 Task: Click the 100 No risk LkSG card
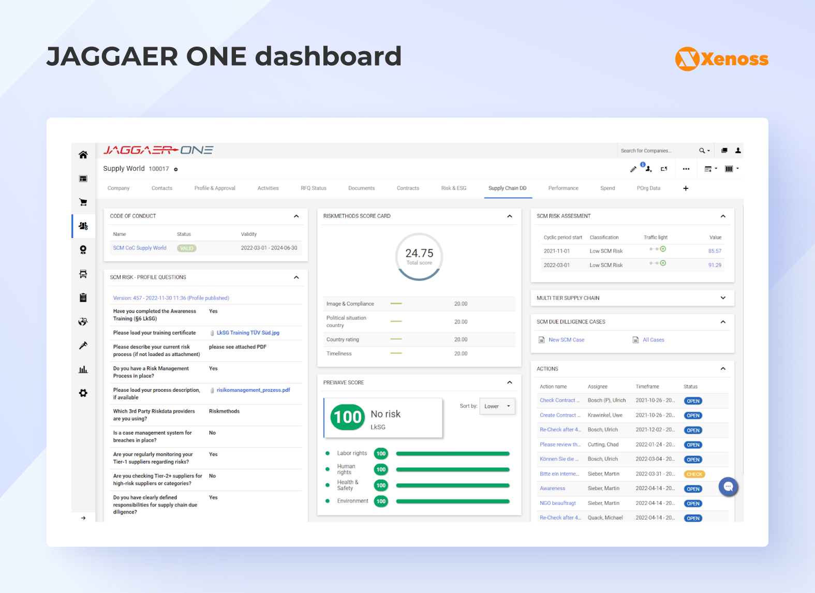click(383, 418)
